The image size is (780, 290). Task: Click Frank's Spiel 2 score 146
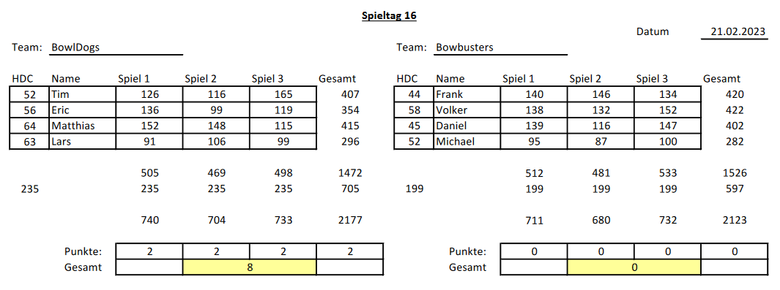pos(601,95)
